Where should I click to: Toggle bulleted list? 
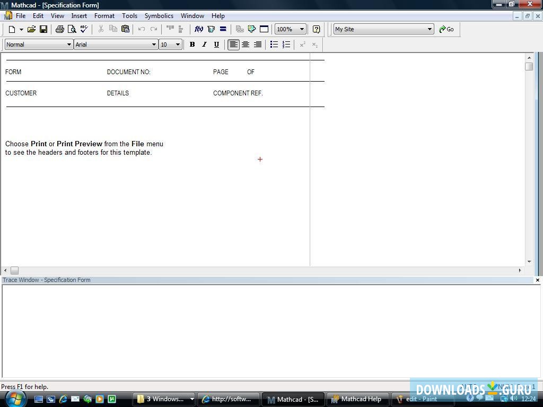(x=274, y=45)
